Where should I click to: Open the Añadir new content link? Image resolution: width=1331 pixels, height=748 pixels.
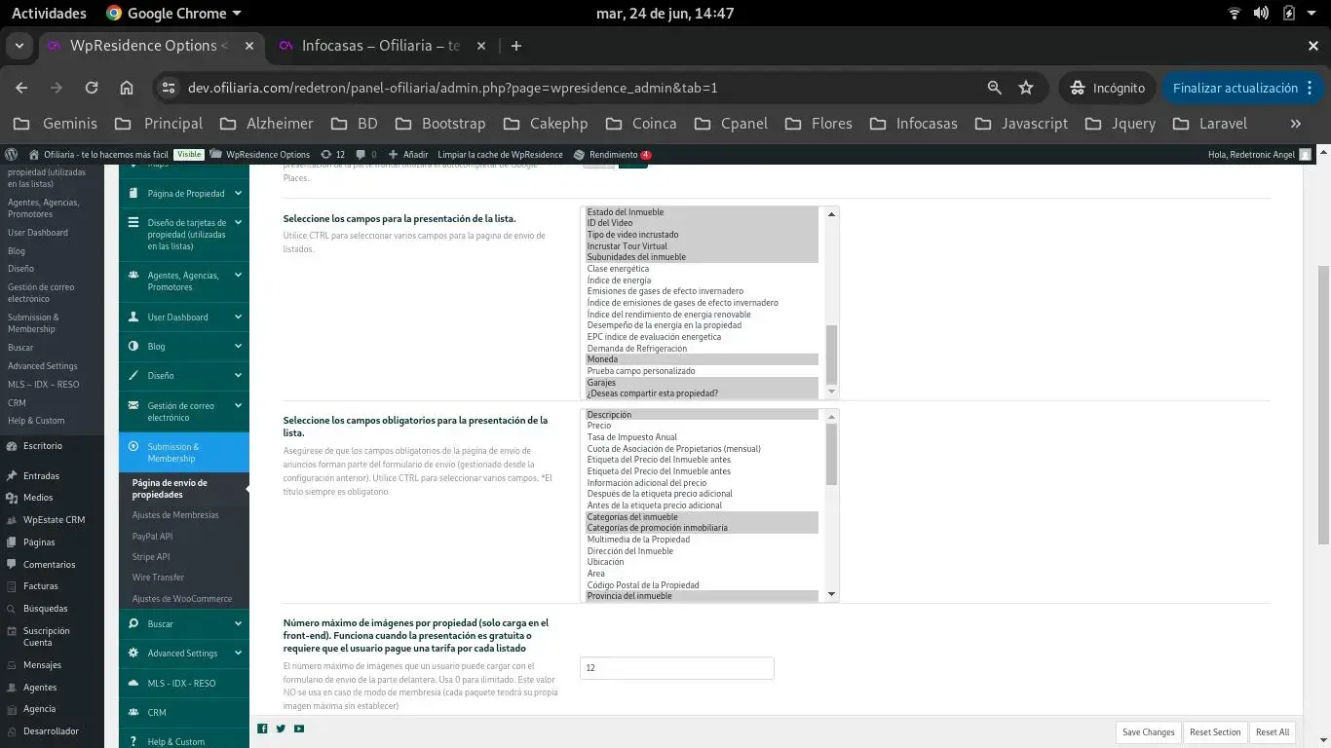pyautogui.click(x=408, y=154)
